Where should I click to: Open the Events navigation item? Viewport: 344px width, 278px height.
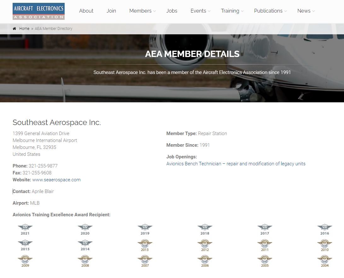click(198, 11)
